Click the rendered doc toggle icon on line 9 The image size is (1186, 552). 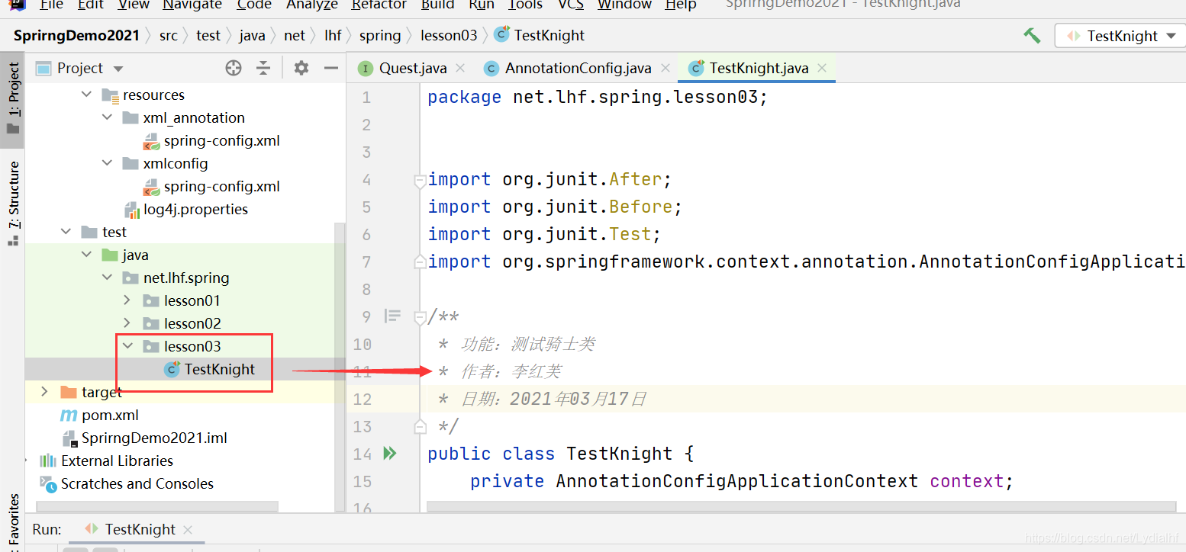392,316
